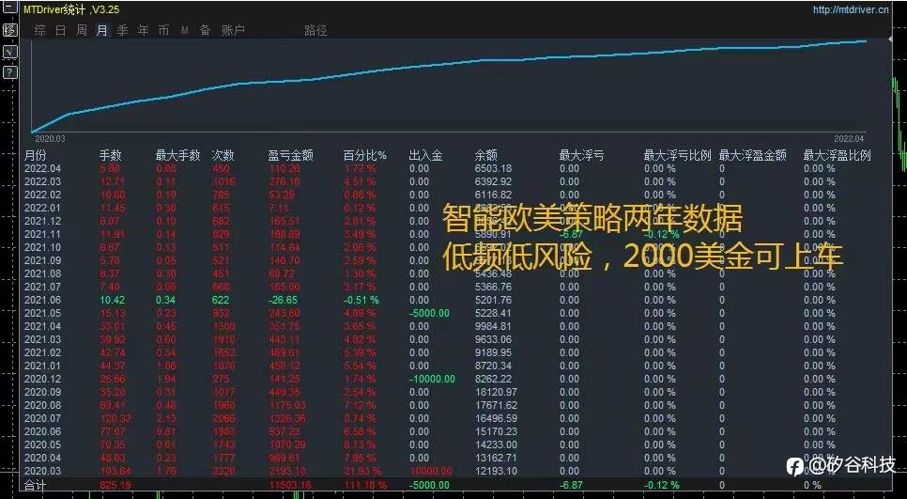Click the 最大浮亏 column header
Screen dimensions: 907x499
point(582,155)
